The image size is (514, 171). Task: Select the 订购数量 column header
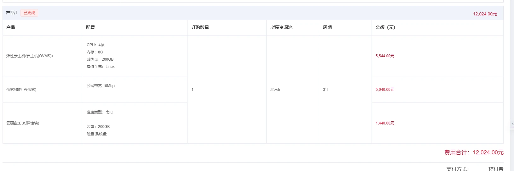[200, 28]
